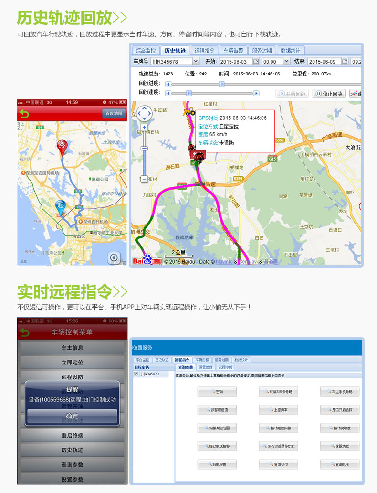Open the end date calendar picker icon
The height and width of the screenshot is (493, 377).
pyautogui.click(x=345, y=61)
